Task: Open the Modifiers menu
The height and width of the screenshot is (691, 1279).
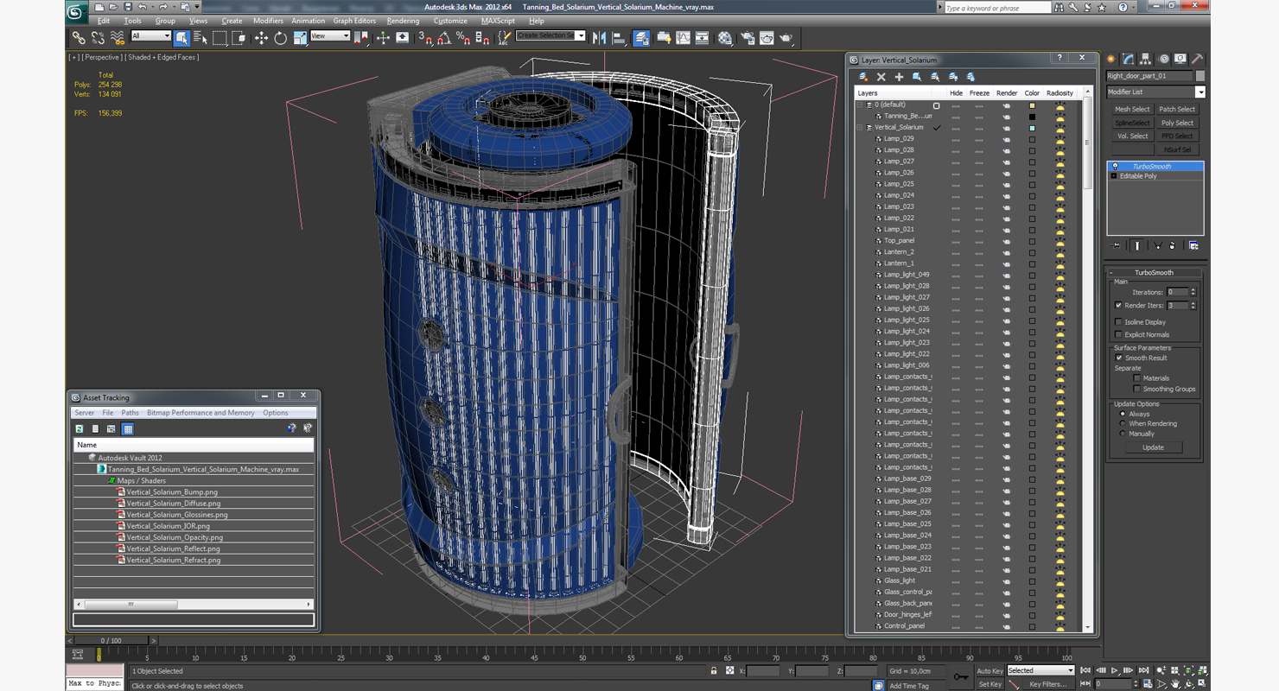Action: tap(268, 21)
